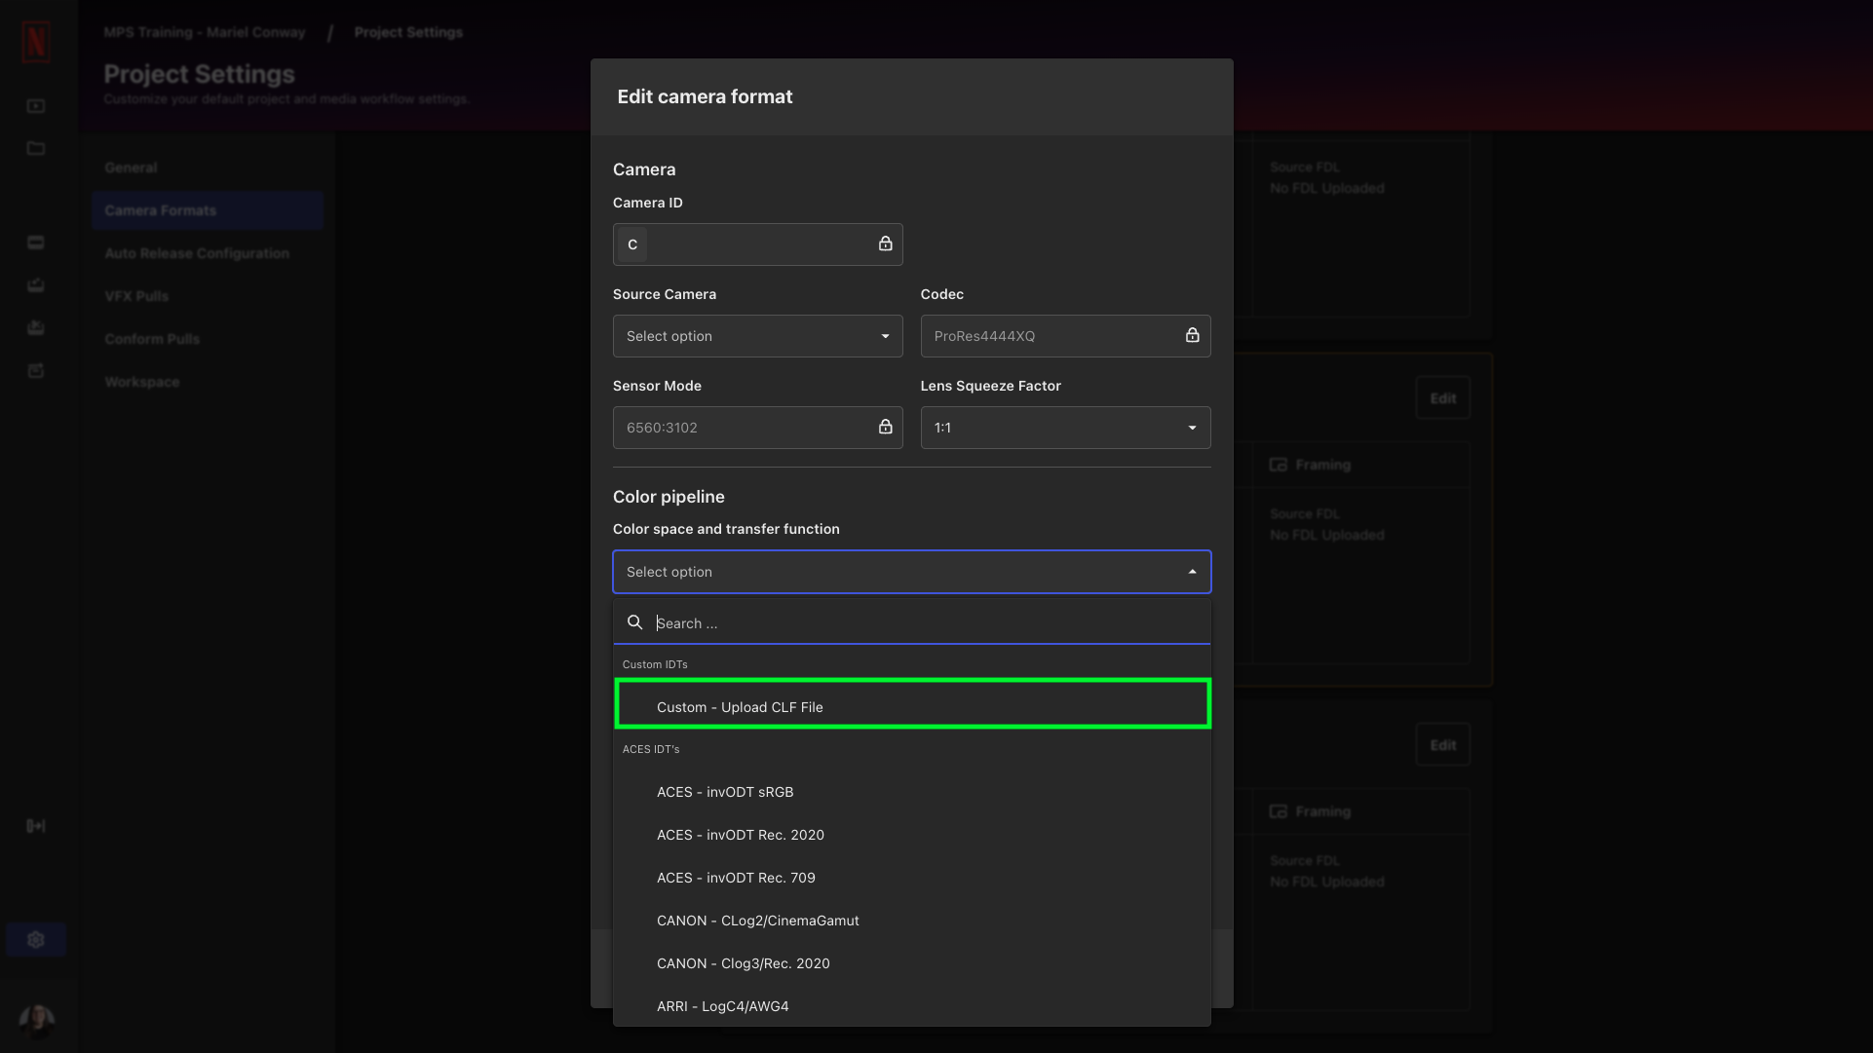Viewport: 1873px width, 1053px height.
Task: Open the Lens Squeeze Factor dropdown
Action: coord(1065,428)
